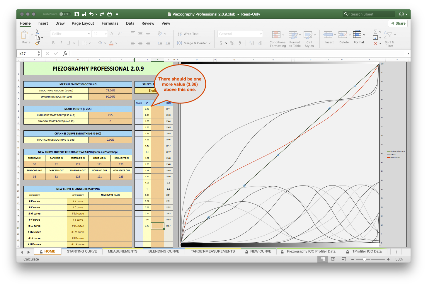
Task: Toggle Bold formatting button
Action: pyautogui.click(x=53, y=43)
